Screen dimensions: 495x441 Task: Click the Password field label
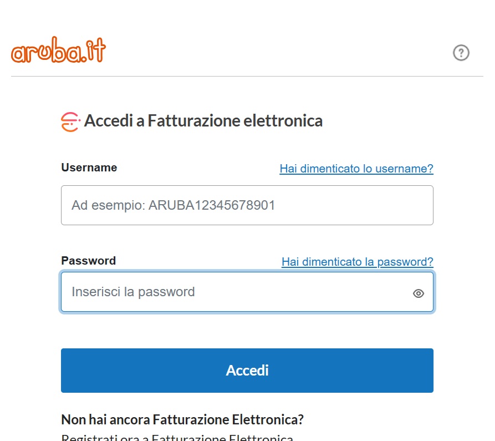point(88,261)
